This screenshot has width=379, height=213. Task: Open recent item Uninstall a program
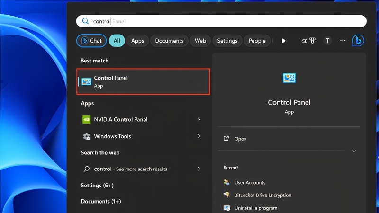[256, 208]
